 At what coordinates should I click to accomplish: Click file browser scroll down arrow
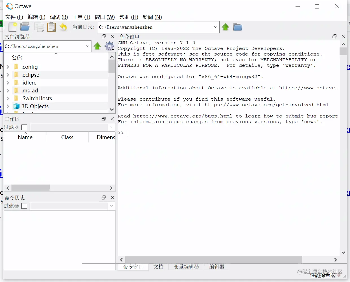coord(112,110)
